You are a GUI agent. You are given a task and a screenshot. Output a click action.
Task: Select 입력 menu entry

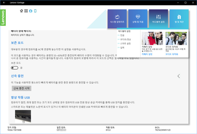point(122,48)
